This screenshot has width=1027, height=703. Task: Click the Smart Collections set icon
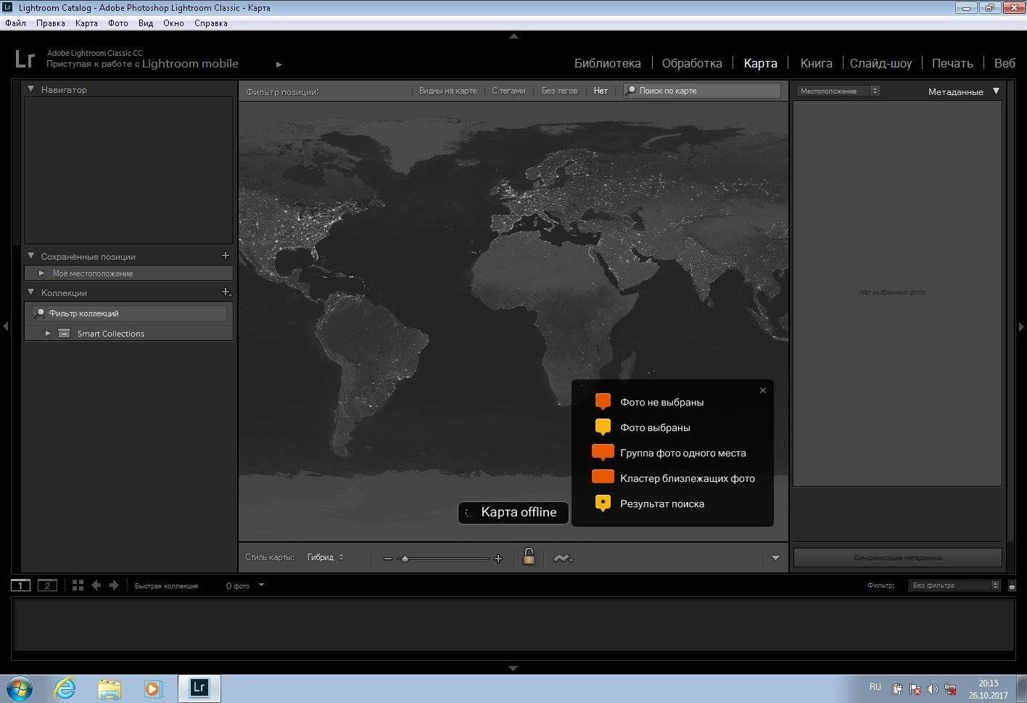(x=64, y=333)
